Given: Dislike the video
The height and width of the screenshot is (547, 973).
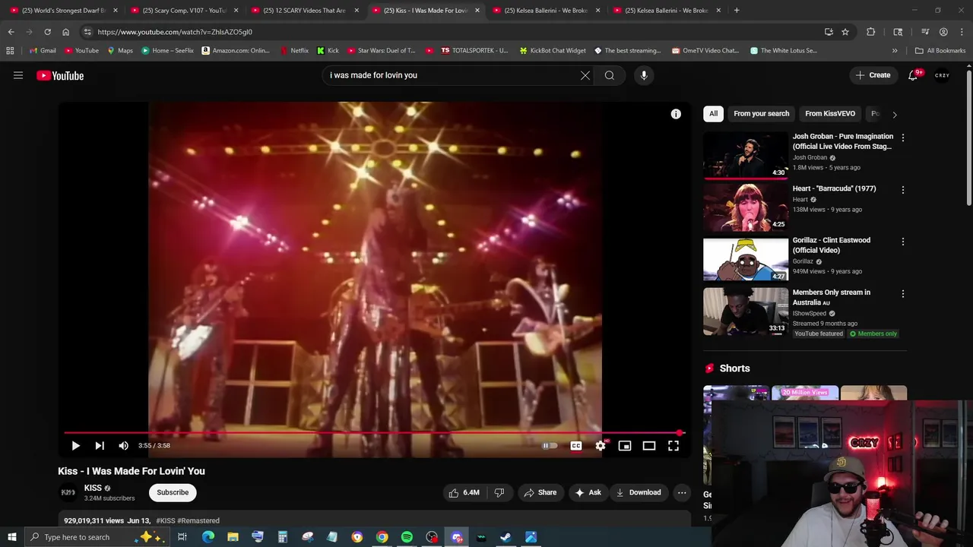Looking at the screenshot, I should click(499, 492).
